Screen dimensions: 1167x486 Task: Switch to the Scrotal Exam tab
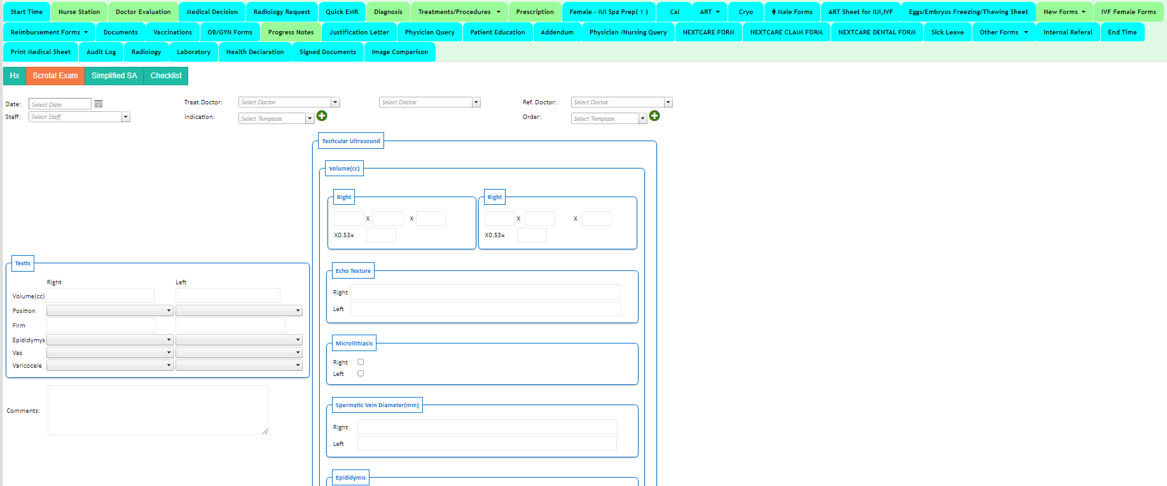55,76
